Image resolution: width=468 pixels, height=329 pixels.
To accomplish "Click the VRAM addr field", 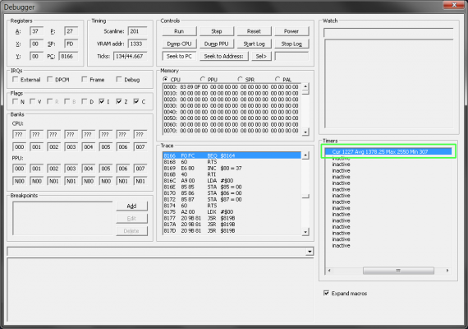I will [x=138, y=44].
